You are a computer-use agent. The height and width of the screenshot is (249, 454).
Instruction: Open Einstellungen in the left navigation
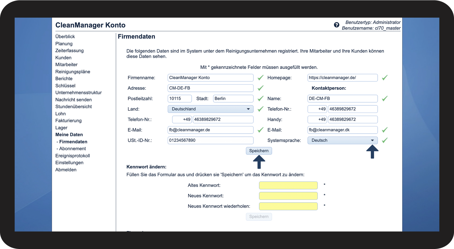(x=69, y=163)
